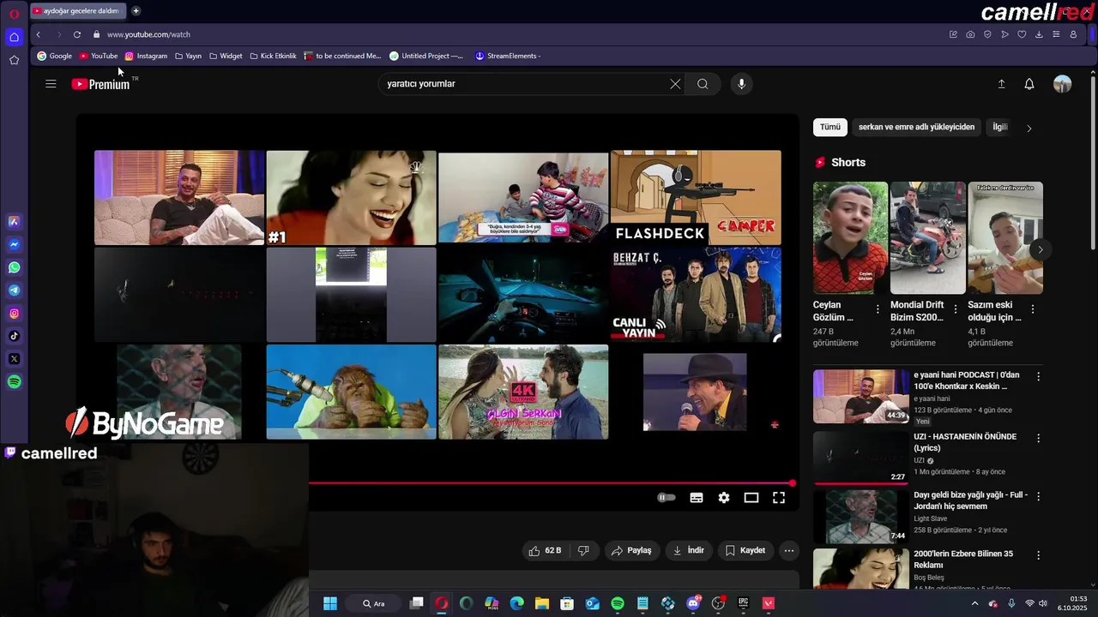Open YouTube notifications bell
Screen dimensions: 1098x617
coord(1029,84)
